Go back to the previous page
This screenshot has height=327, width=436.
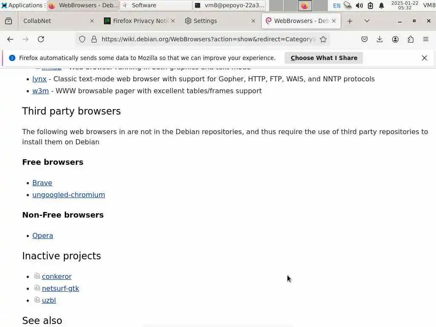click(10, 39)
